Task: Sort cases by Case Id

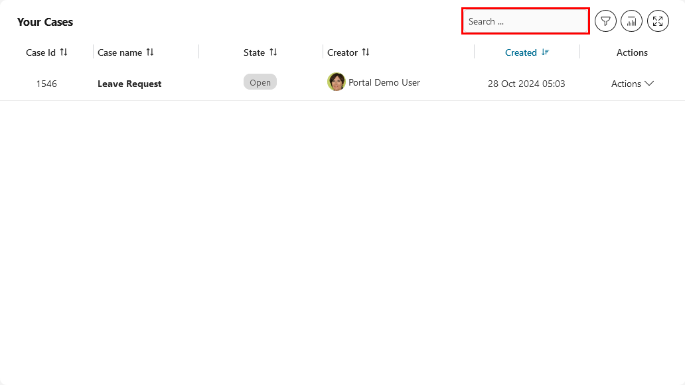Action: pyautogui.click(x=64, y=52)
